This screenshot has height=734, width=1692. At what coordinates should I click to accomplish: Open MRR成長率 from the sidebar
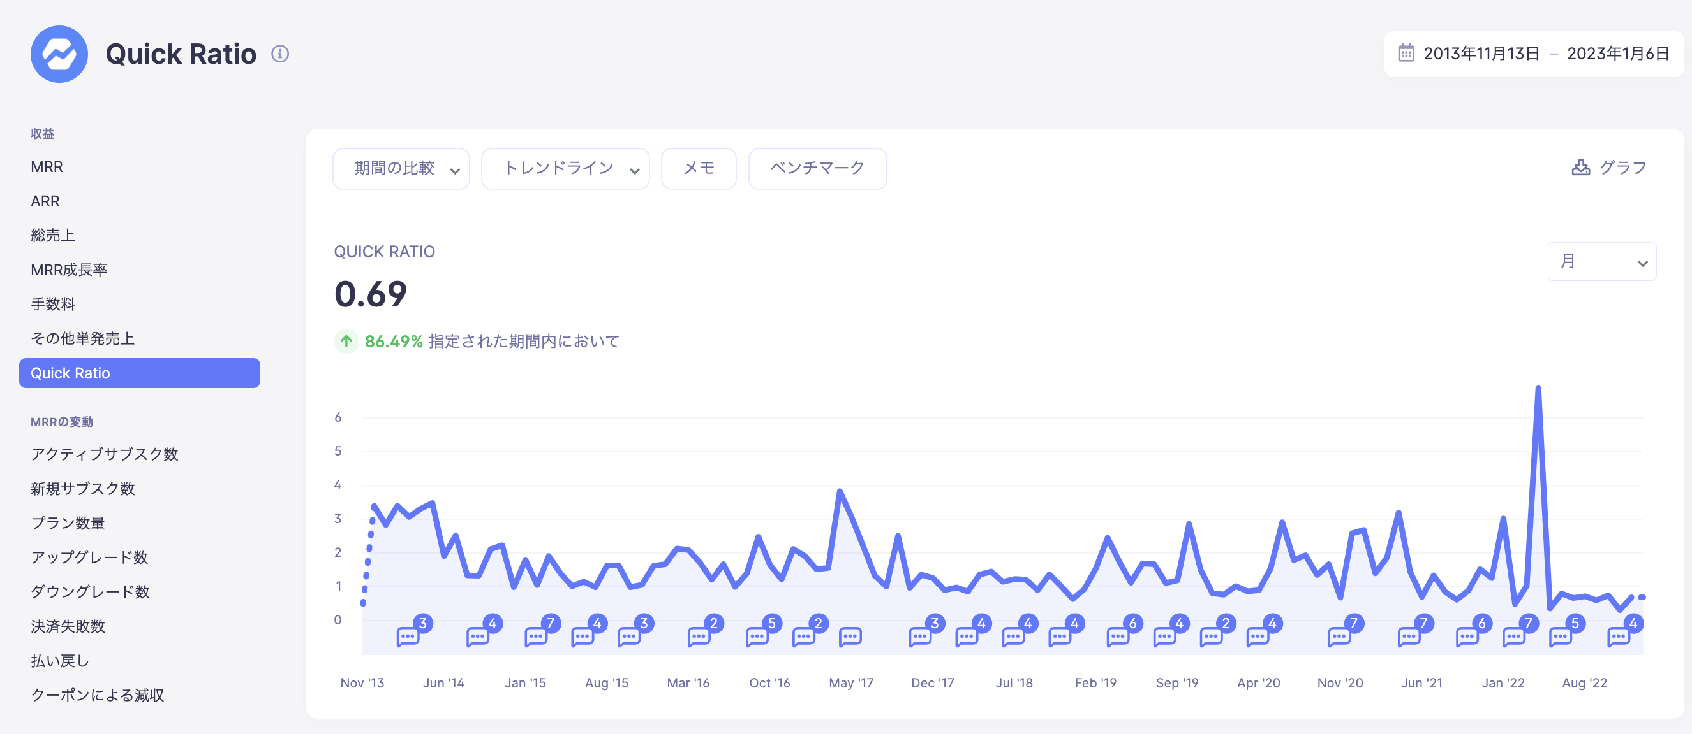coord(69,270)
